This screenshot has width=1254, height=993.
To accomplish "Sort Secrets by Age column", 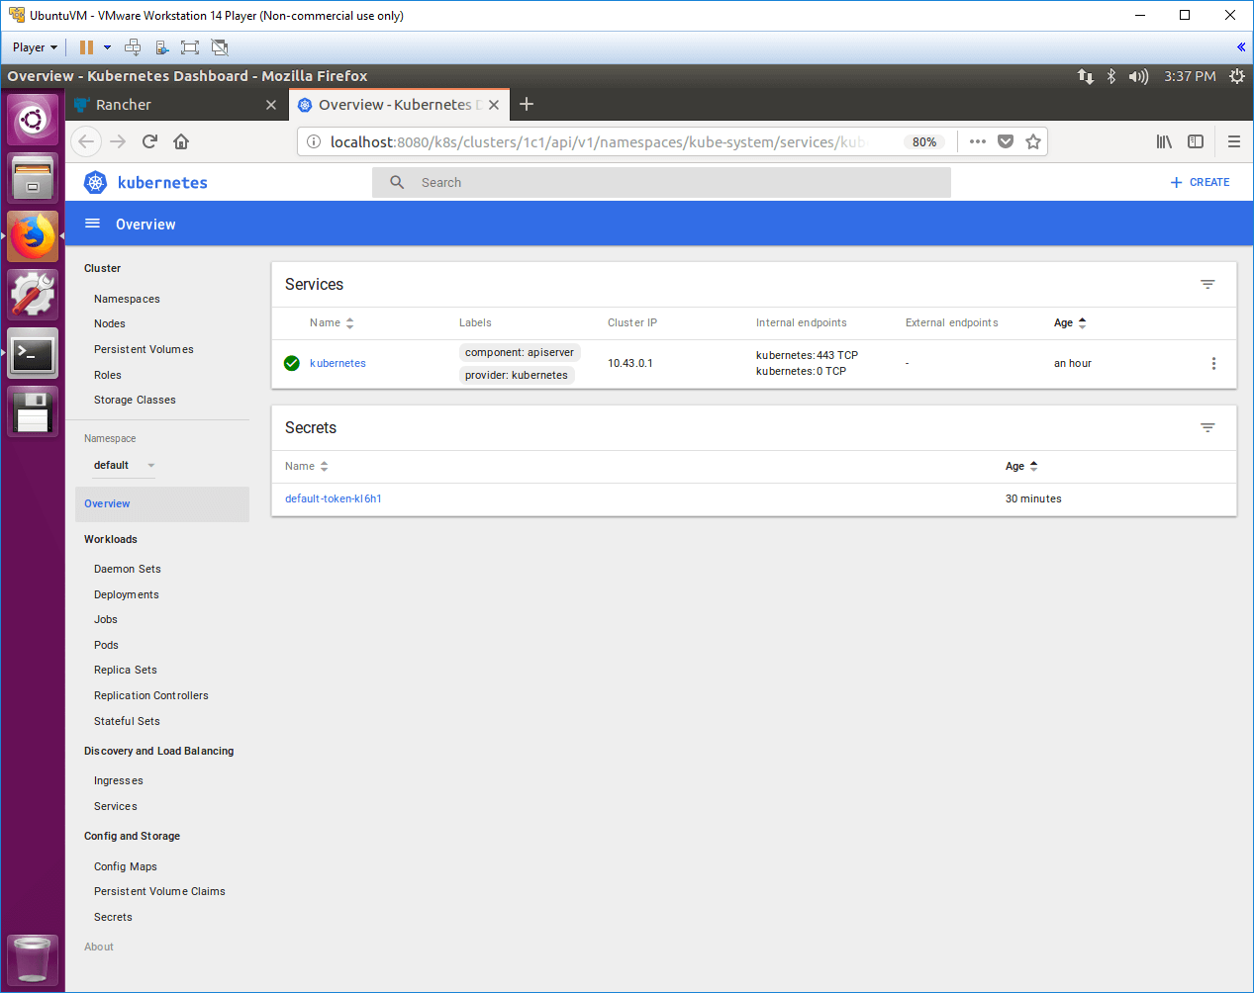I will 1021,466.
